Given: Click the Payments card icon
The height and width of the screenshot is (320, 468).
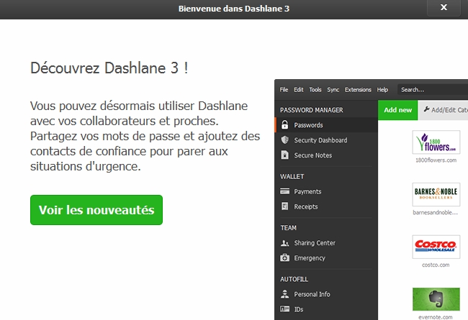Looking at the screenshot, I should (284, 191).
